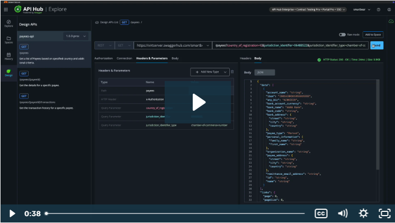This screenshot has height=223, width=395.
Task: Click the home icon in breadcrumb
Action: point(97,22)
